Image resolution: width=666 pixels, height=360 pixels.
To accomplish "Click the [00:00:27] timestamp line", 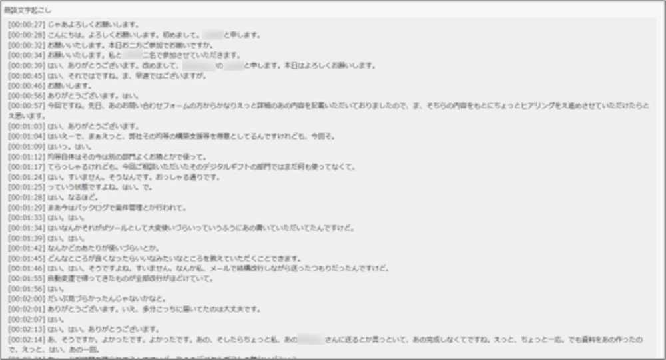I will pos(26,24).
